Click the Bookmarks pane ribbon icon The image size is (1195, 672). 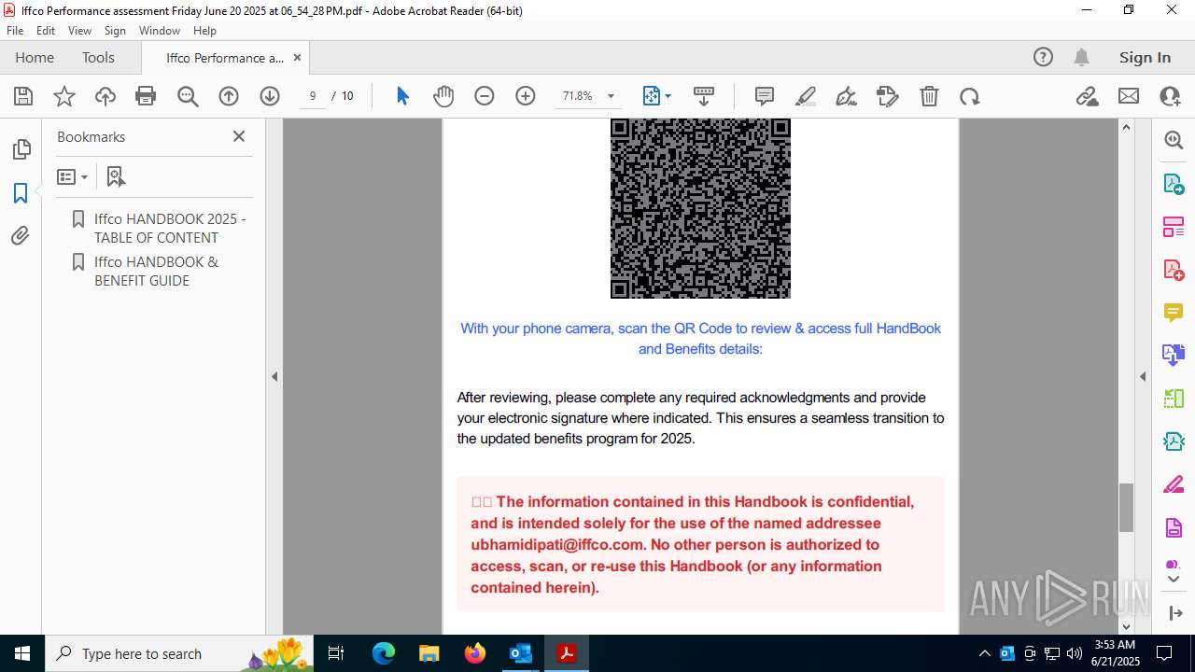click(x=21, y=193)
